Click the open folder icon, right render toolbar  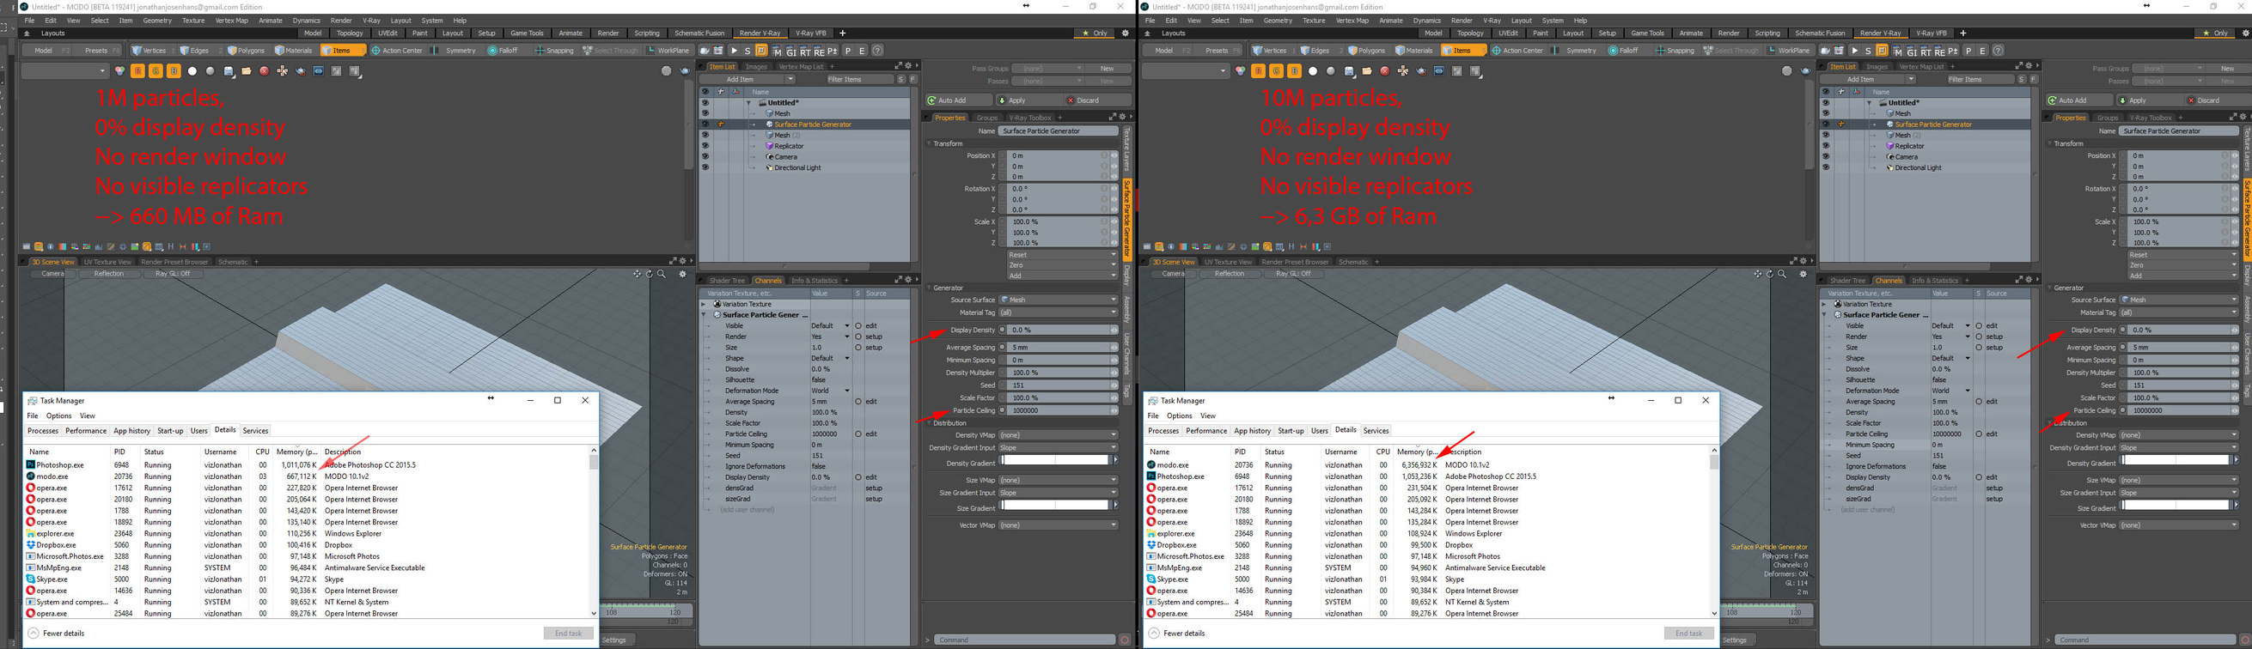pos(1367,71)
